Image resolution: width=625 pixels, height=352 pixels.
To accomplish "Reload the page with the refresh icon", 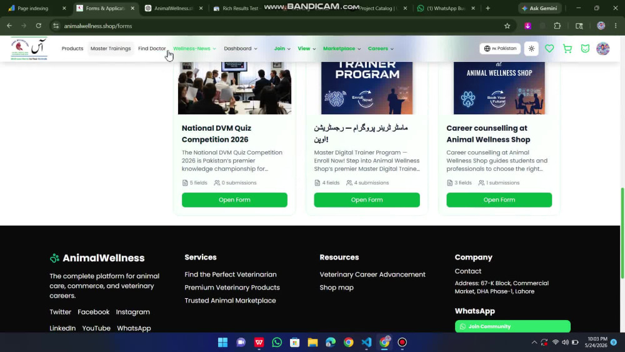I will (38, 26).
